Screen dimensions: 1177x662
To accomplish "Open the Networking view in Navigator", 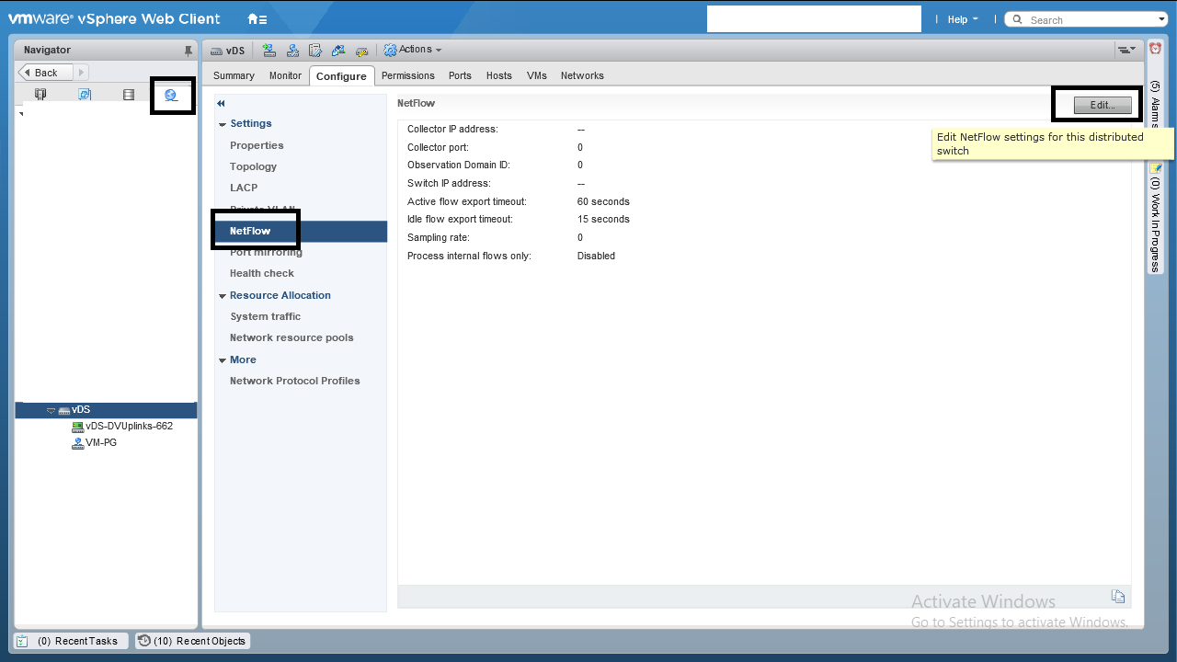I will coord(171,95).
